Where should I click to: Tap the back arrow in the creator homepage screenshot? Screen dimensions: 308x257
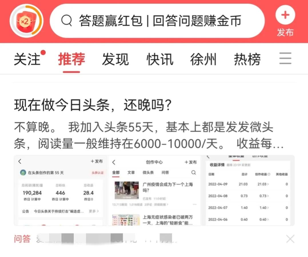click(x=19, y=161)
